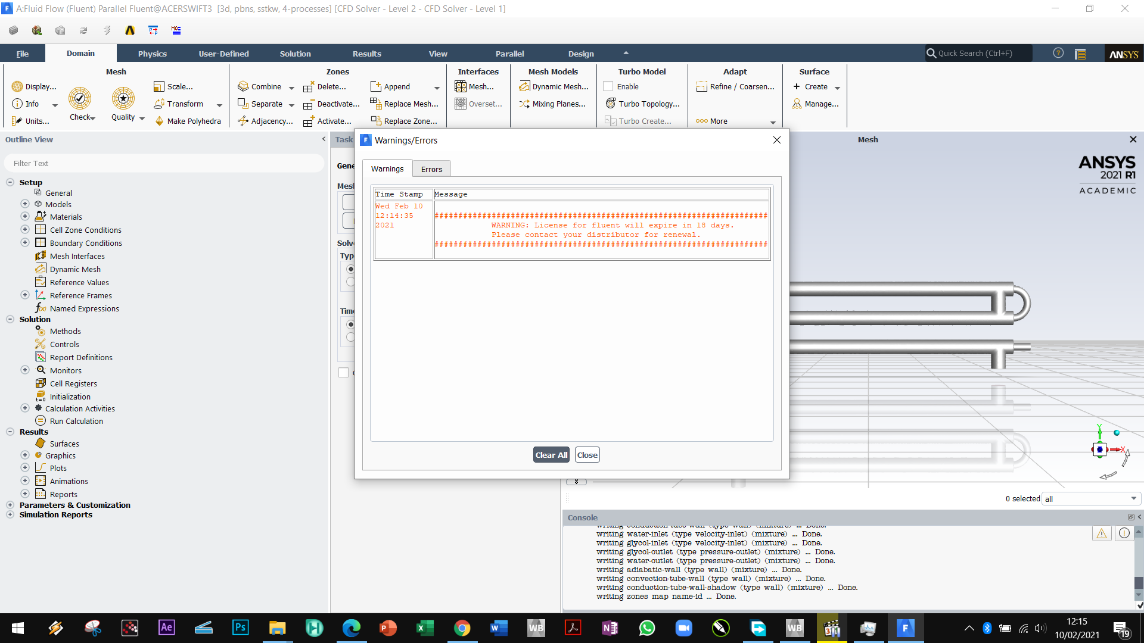The image size is (1144, 643).
Task: Select Initialization in outline tree
Action: 70,397
